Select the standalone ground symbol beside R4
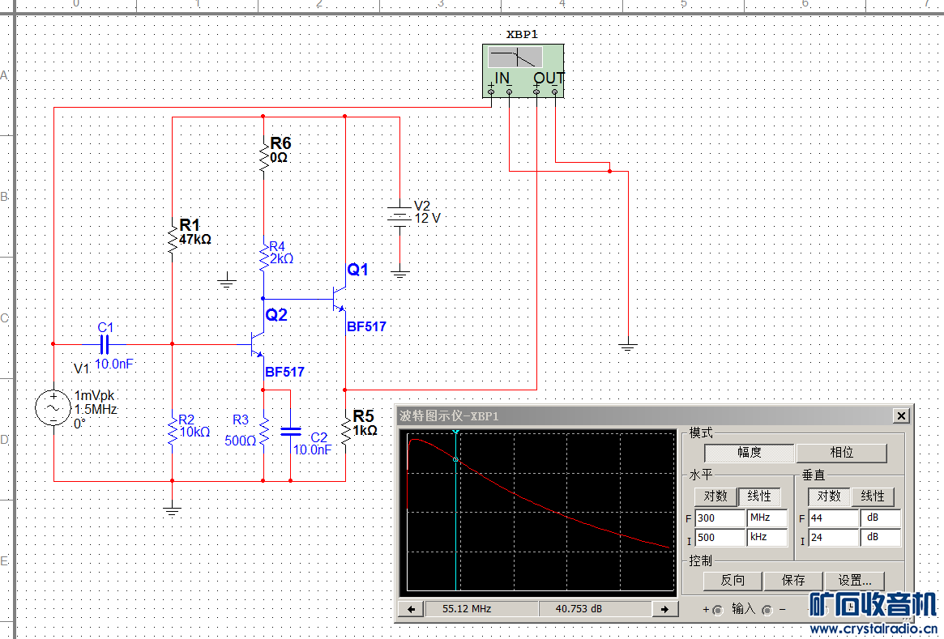This screenshot has height=639, width=944. pos(226,280)
